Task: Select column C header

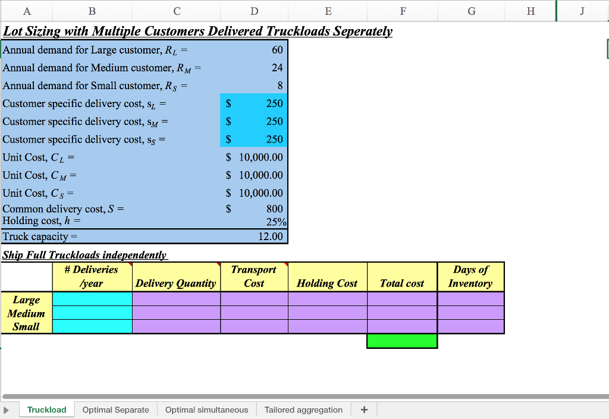Action: pyautogui.click(x=177, y=11)
